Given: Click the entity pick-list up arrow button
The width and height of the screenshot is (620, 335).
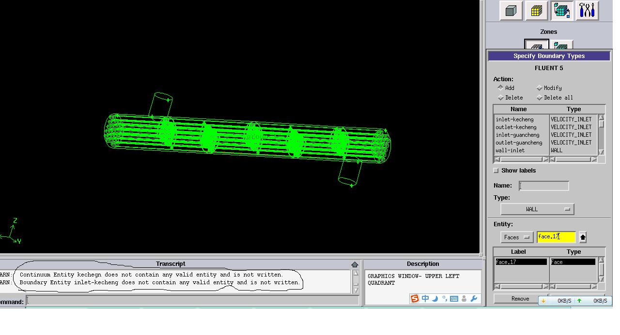Looking at the screenshot, I should pos(583,237).
